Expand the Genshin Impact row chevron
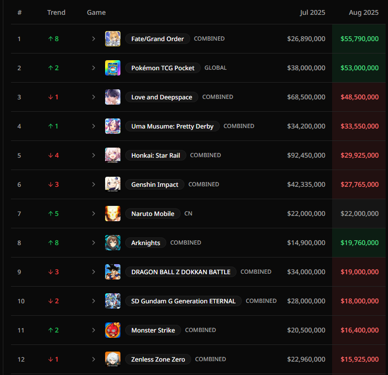Viewport: 388px width, 375px height. [94, 184]
